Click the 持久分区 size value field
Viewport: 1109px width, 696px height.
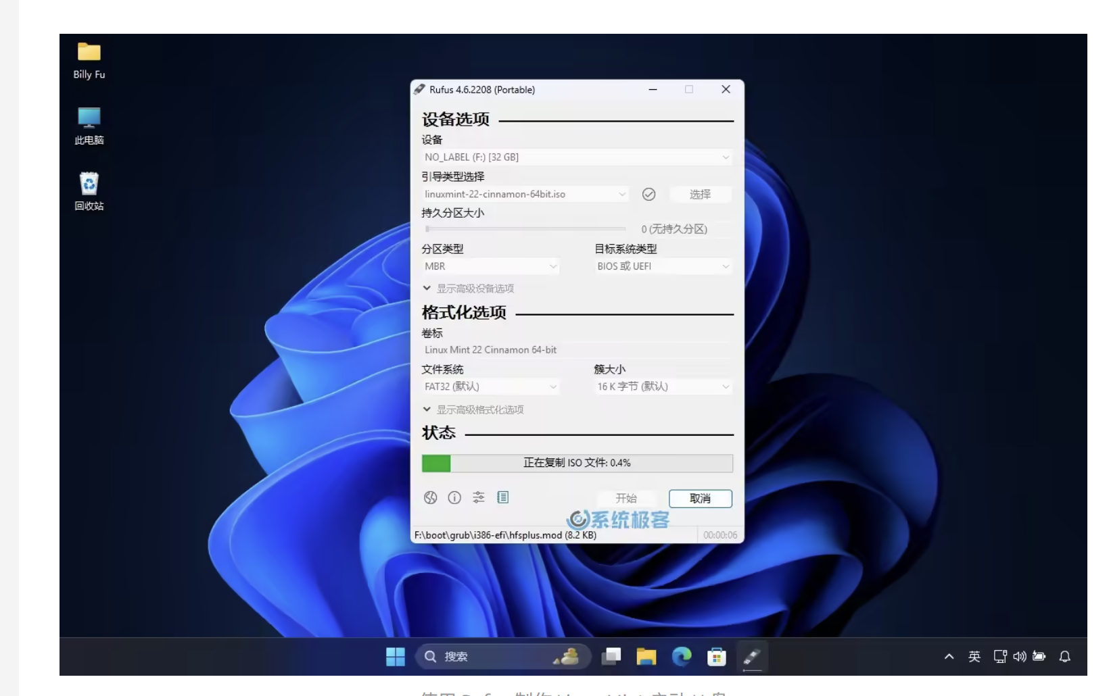pos(685,230)
